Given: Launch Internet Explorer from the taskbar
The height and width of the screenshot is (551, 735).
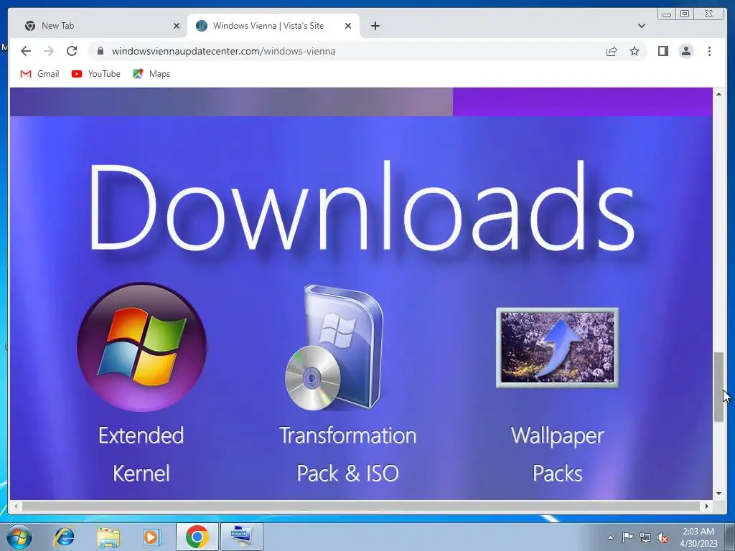Looking at the screenshot, I should pos(64,537).
